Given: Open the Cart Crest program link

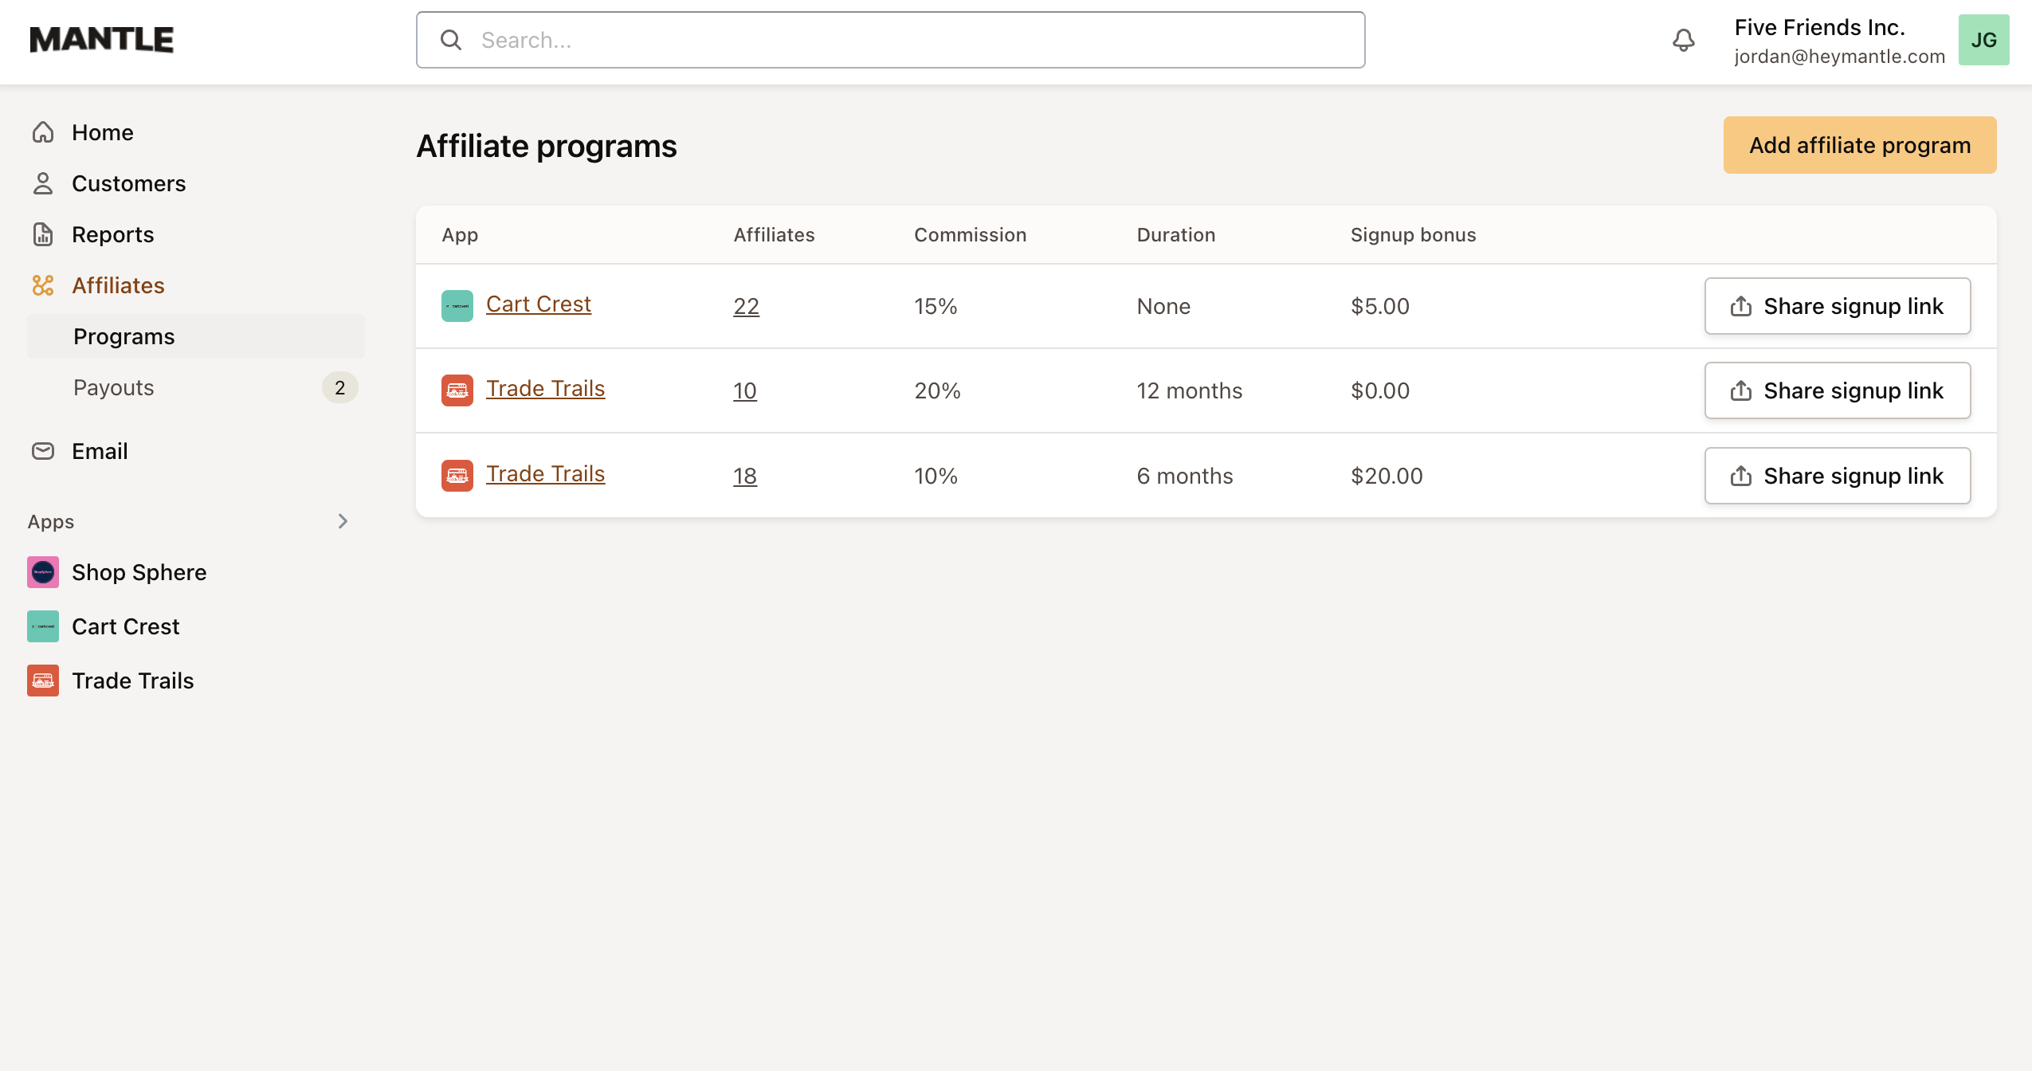Looking at the screenshot, I should coord(539,304).
